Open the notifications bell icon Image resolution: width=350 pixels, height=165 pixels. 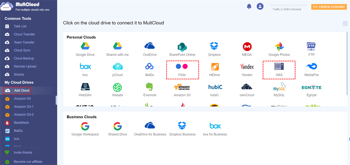coord(249,6)
